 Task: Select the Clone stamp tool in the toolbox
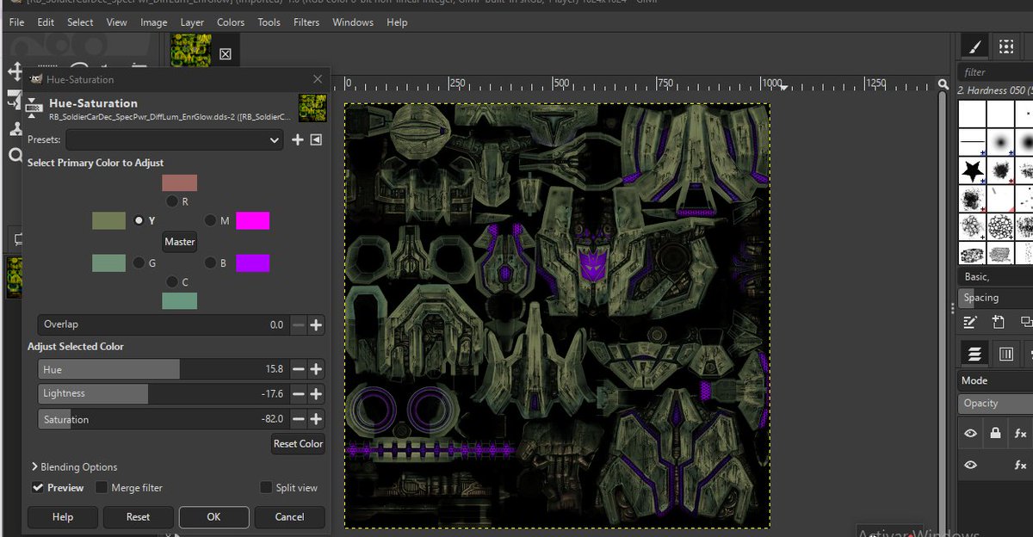tap(14, 129)
